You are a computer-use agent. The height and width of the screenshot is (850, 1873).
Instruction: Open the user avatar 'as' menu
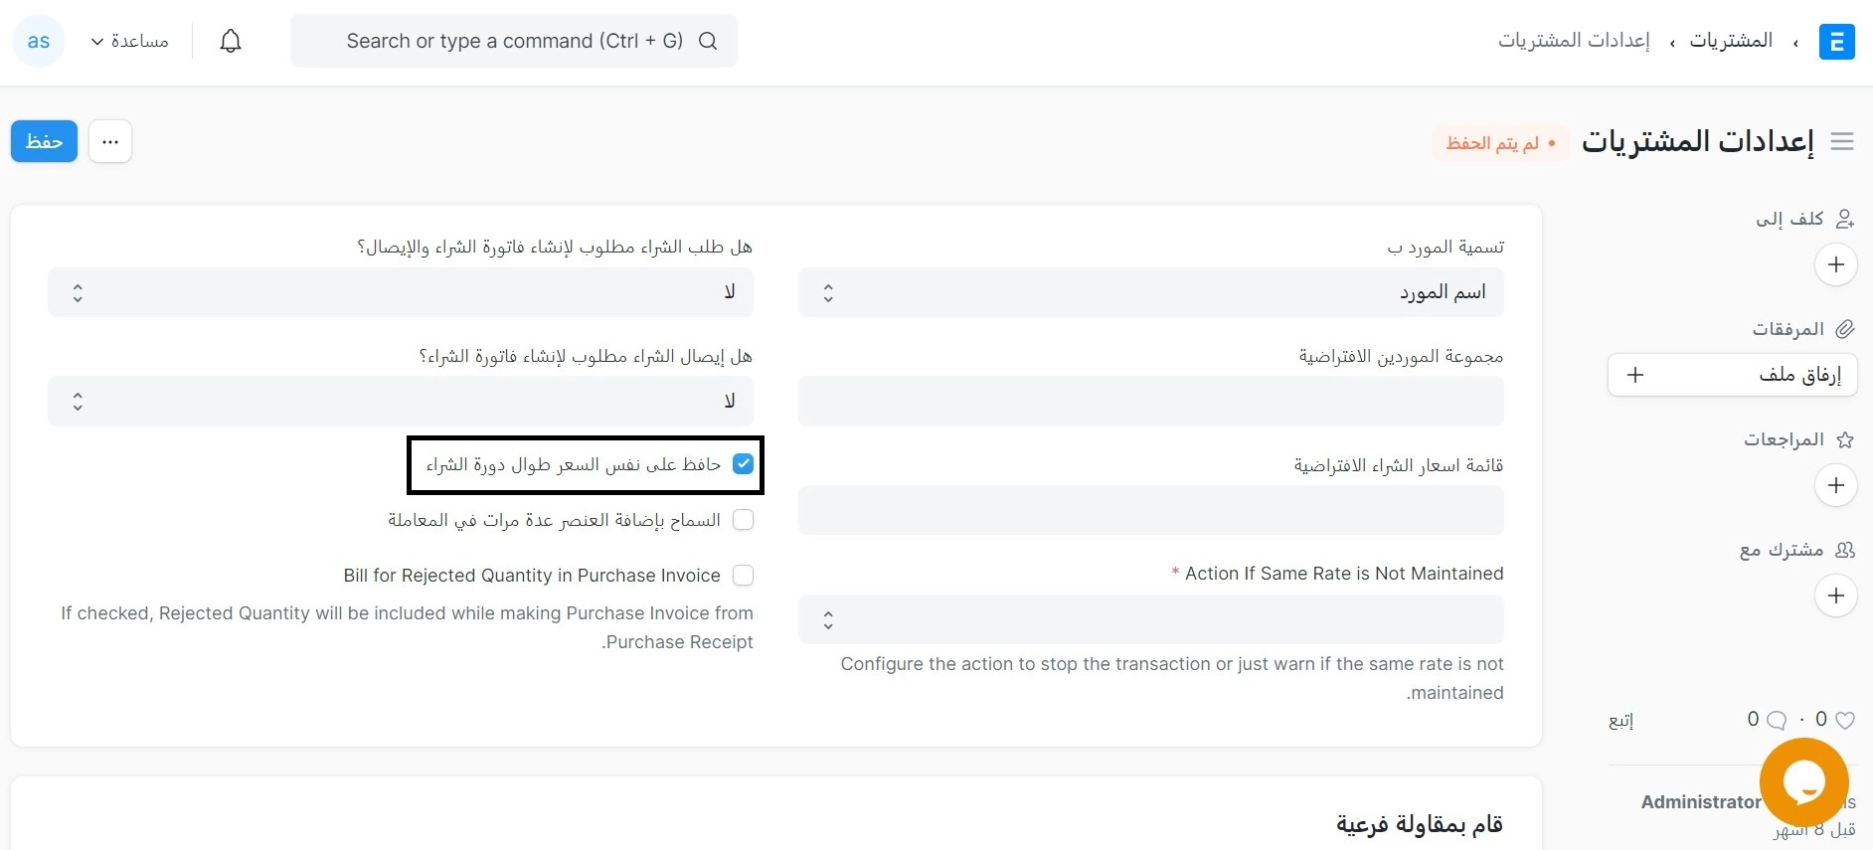(x=39, y=41)
